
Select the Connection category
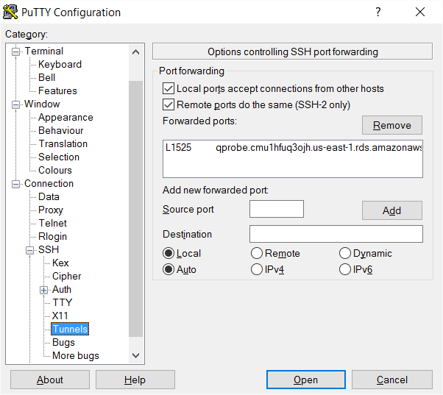click(49, 183)
